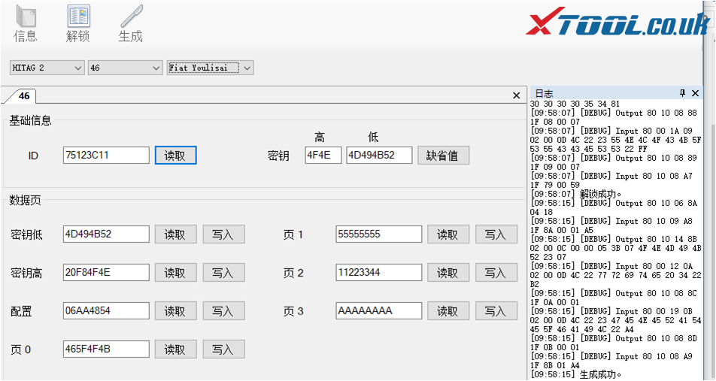Read 页 2 with its 读取 button
Image resolution: width=716 pixels, height=381 pixels.
coord(447,272)
